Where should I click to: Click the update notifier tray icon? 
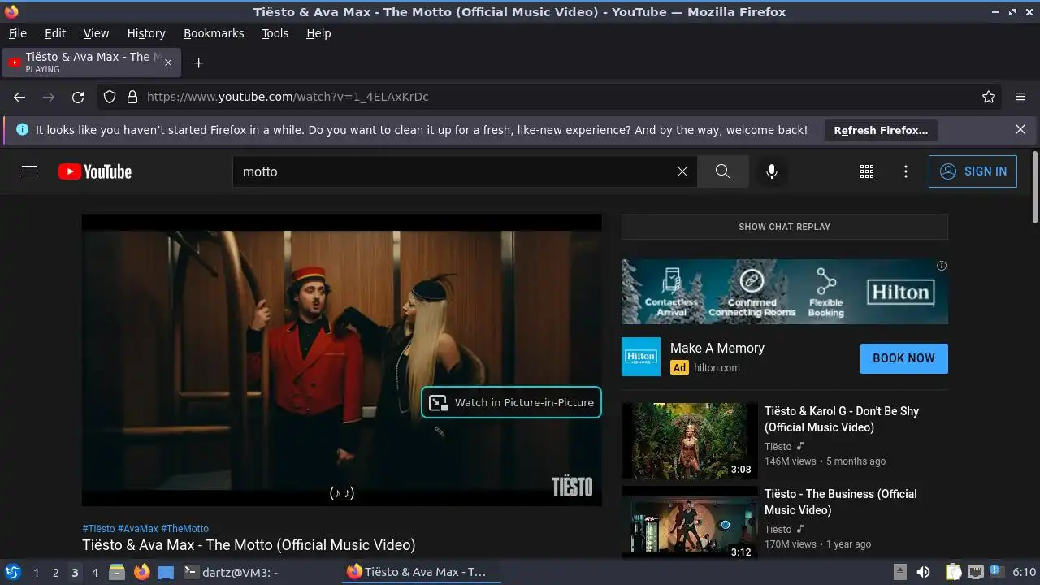[995, 572]
